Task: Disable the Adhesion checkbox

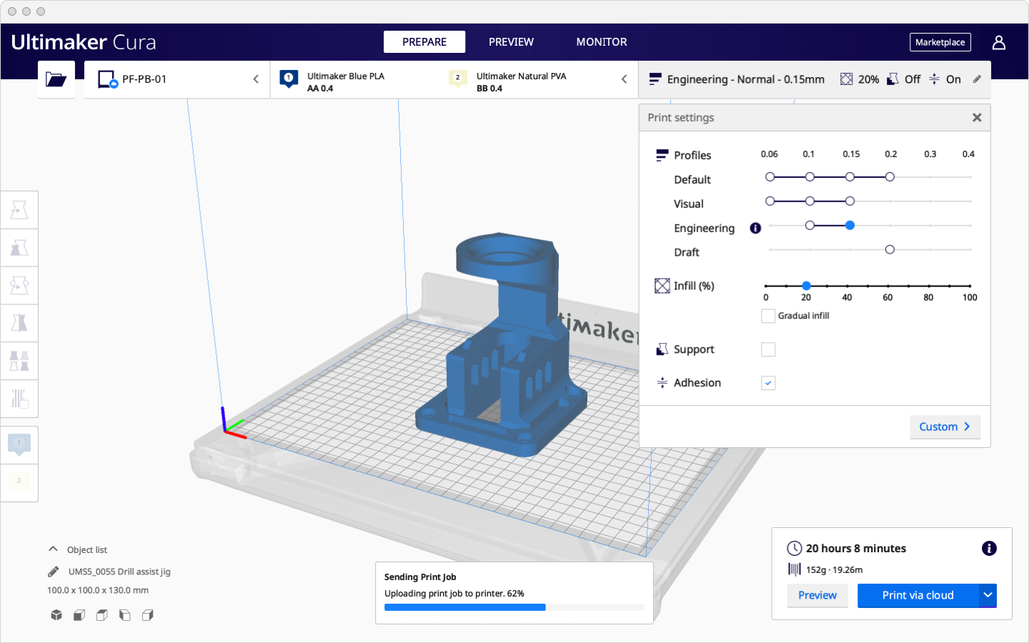Action: (x=768, y=383)
